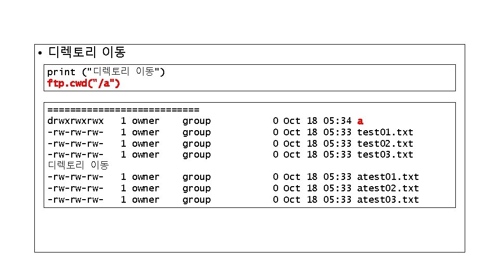Click the "디렉토리 이동" line inside the output box
Viewport: 499px width, 280px height.
click(78, 165)
